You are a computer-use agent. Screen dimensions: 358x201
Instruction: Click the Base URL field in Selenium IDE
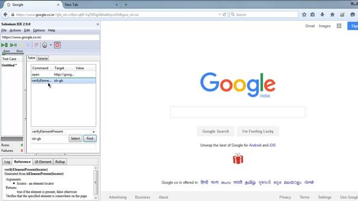(x=50, y=37)
